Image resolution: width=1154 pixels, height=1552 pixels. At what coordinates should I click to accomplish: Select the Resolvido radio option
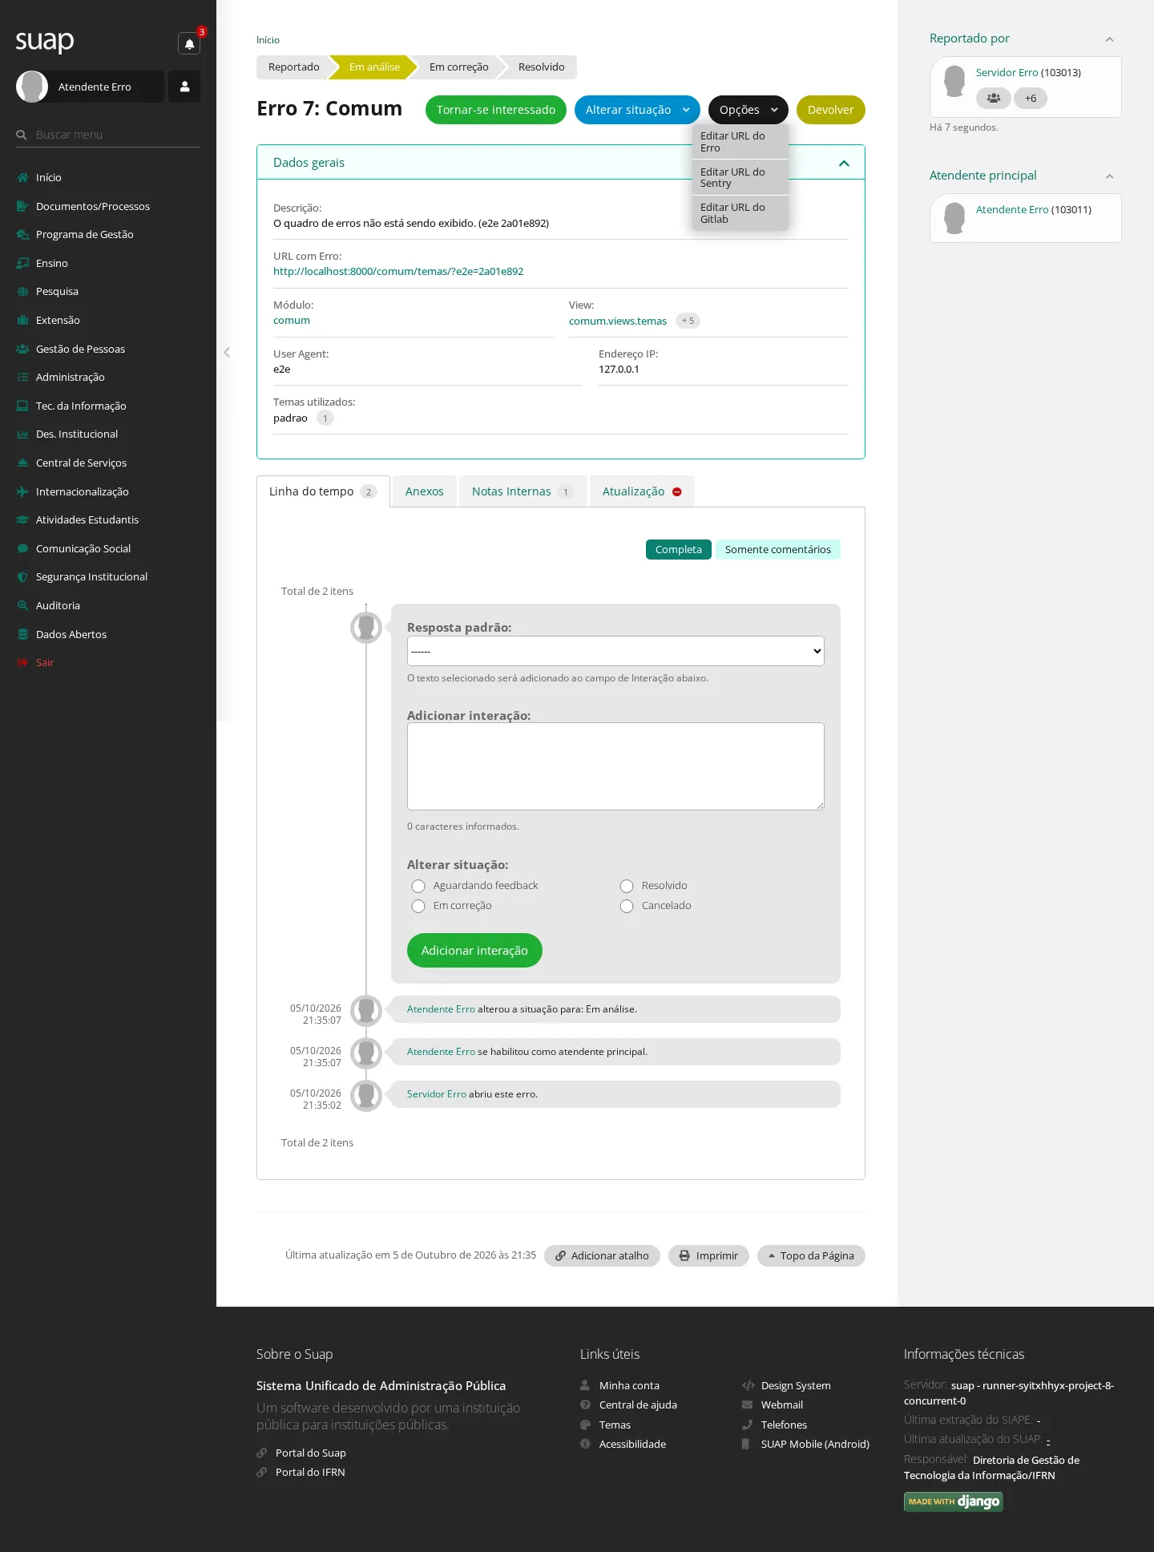[627, 886]
